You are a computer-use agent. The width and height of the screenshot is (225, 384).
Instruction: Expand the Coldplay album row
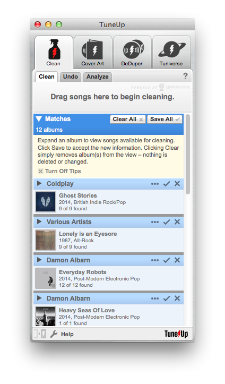pos(39,183)
